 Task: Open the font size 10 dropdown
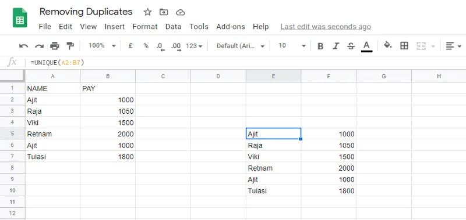point(292,46)
